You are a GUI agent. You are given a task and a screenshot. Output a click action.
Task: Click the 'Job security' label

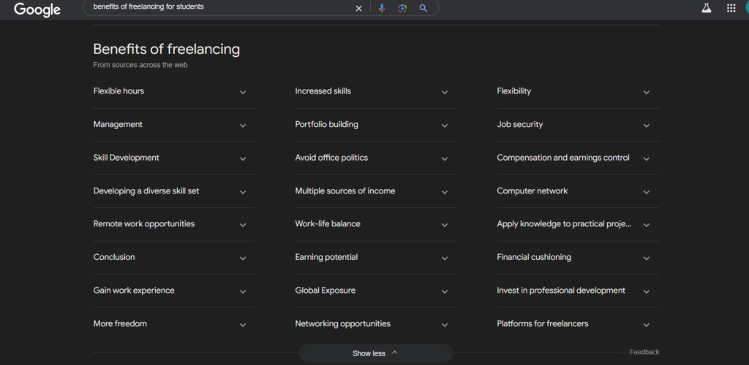tap(520, 124)
